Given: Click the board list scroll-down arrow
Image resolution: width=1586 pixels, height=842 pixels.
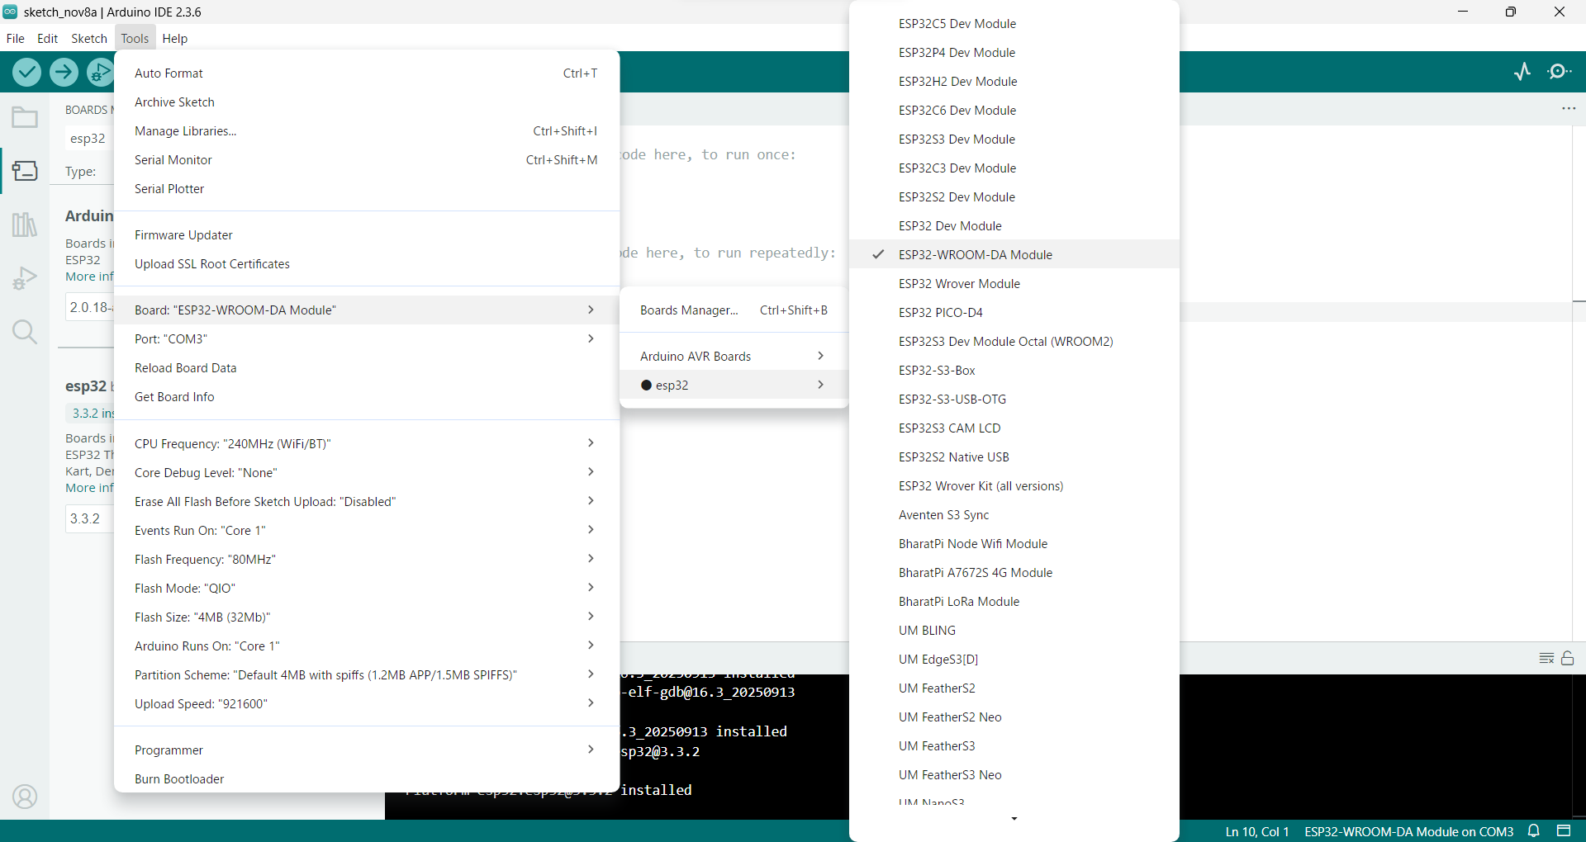Looking at the screenshot, I should coord(1014,819).
